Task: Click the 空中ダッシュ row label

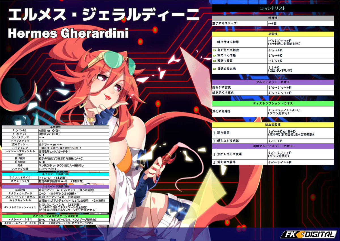Action: 20,144
